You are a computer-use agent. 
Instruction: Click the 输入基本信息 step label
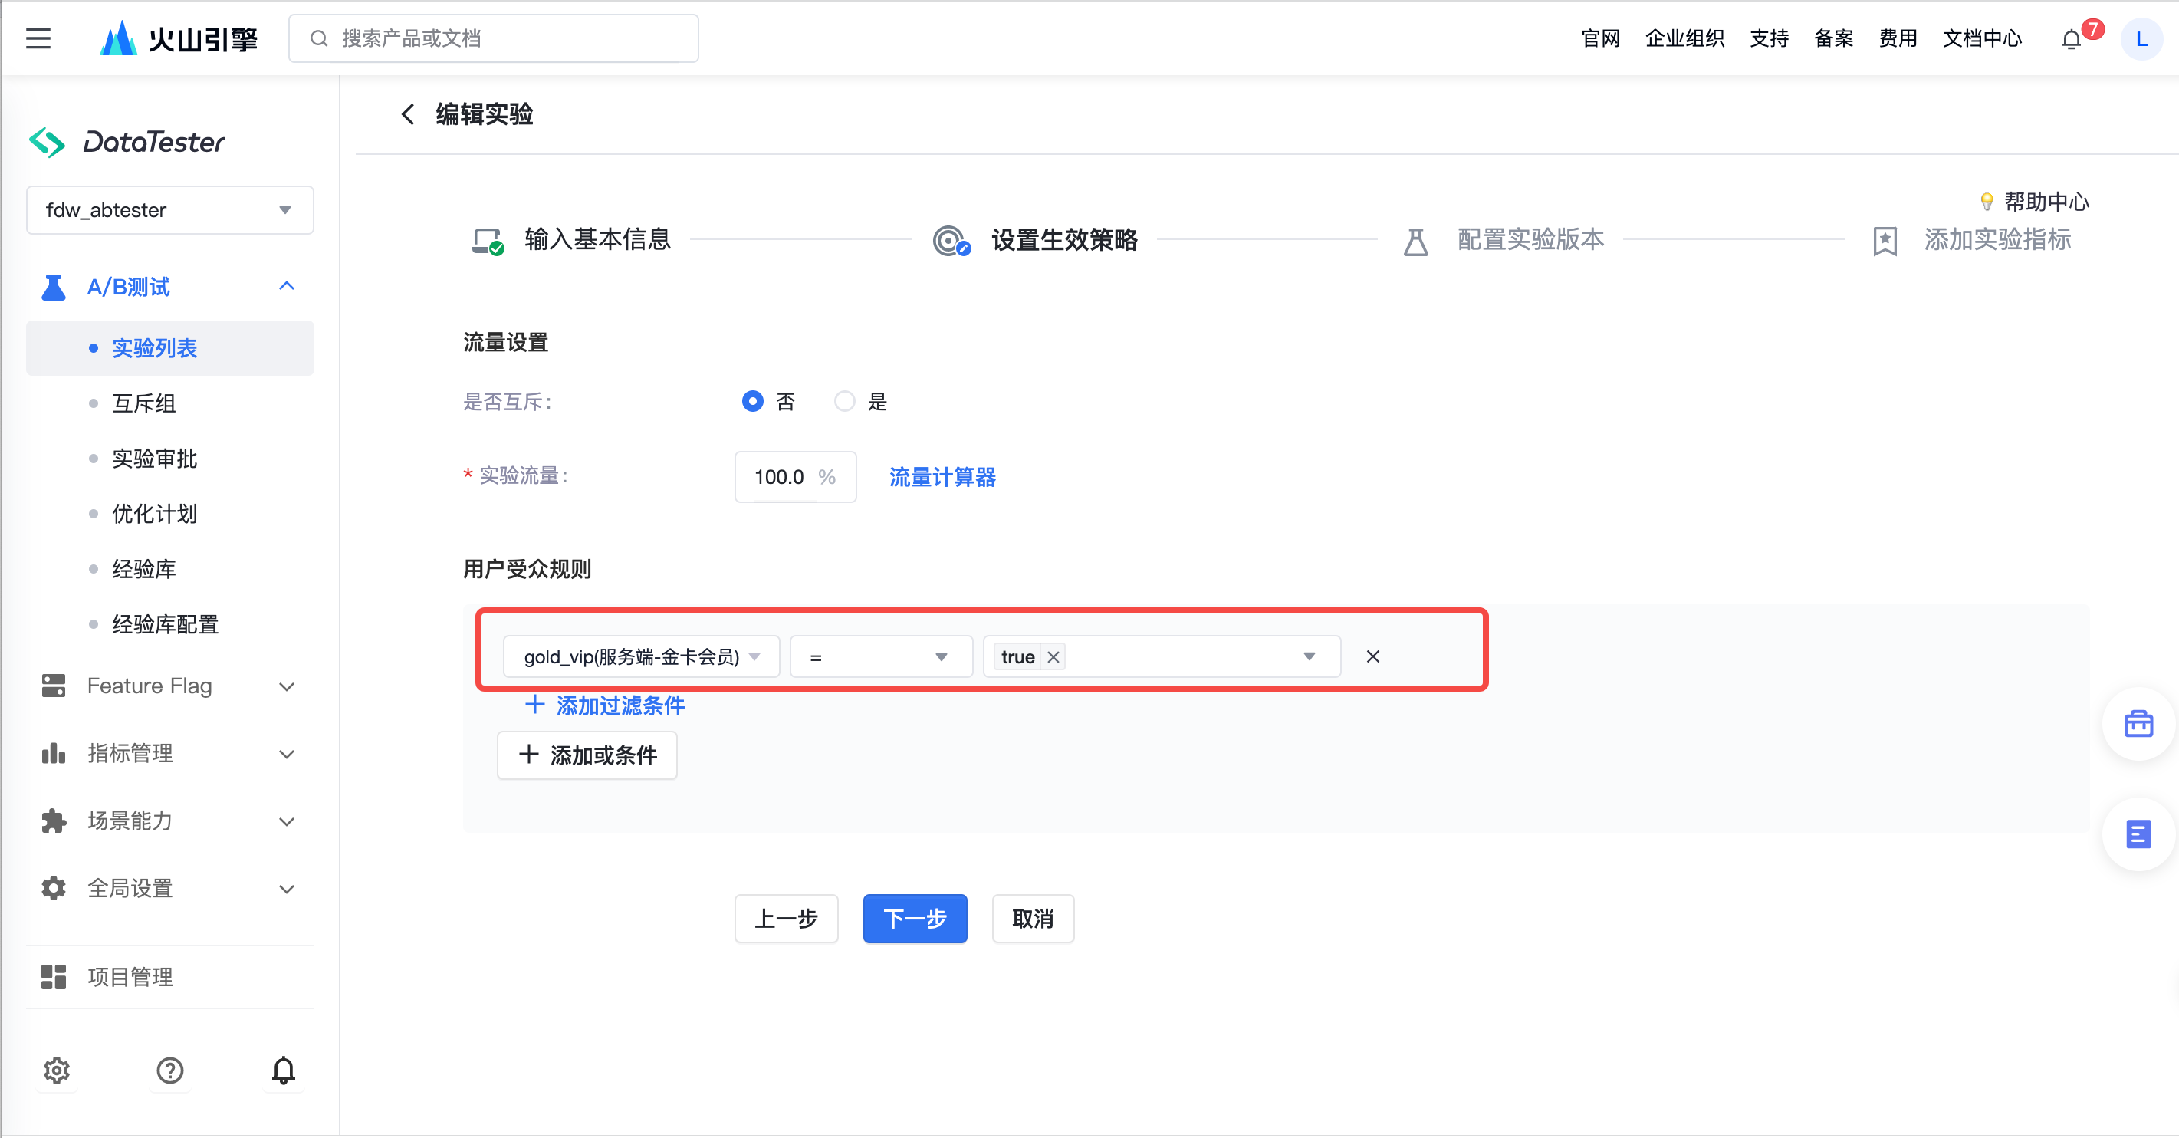tap(597, 240)
